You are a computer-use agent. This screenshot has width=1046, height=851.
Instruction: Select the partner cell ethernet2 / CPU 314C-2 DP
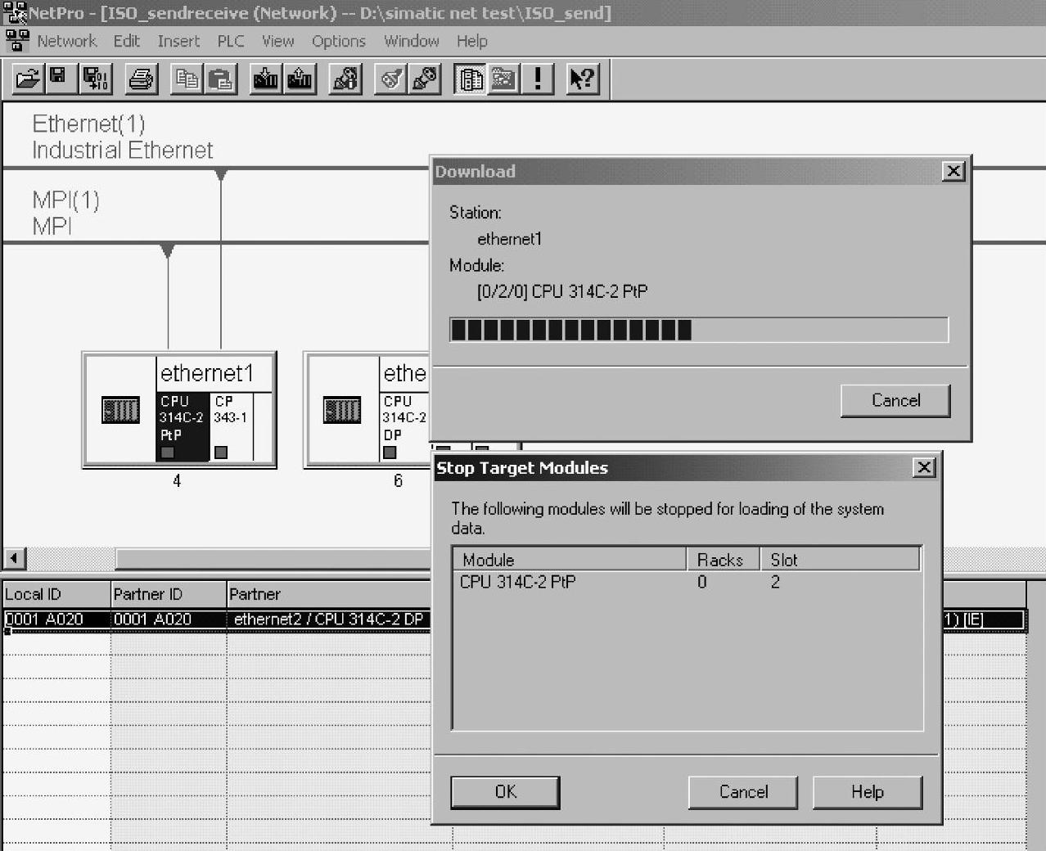coord(329,619)
